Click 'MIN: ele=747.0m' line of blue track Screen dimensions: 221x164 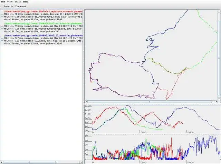point(43,38)
